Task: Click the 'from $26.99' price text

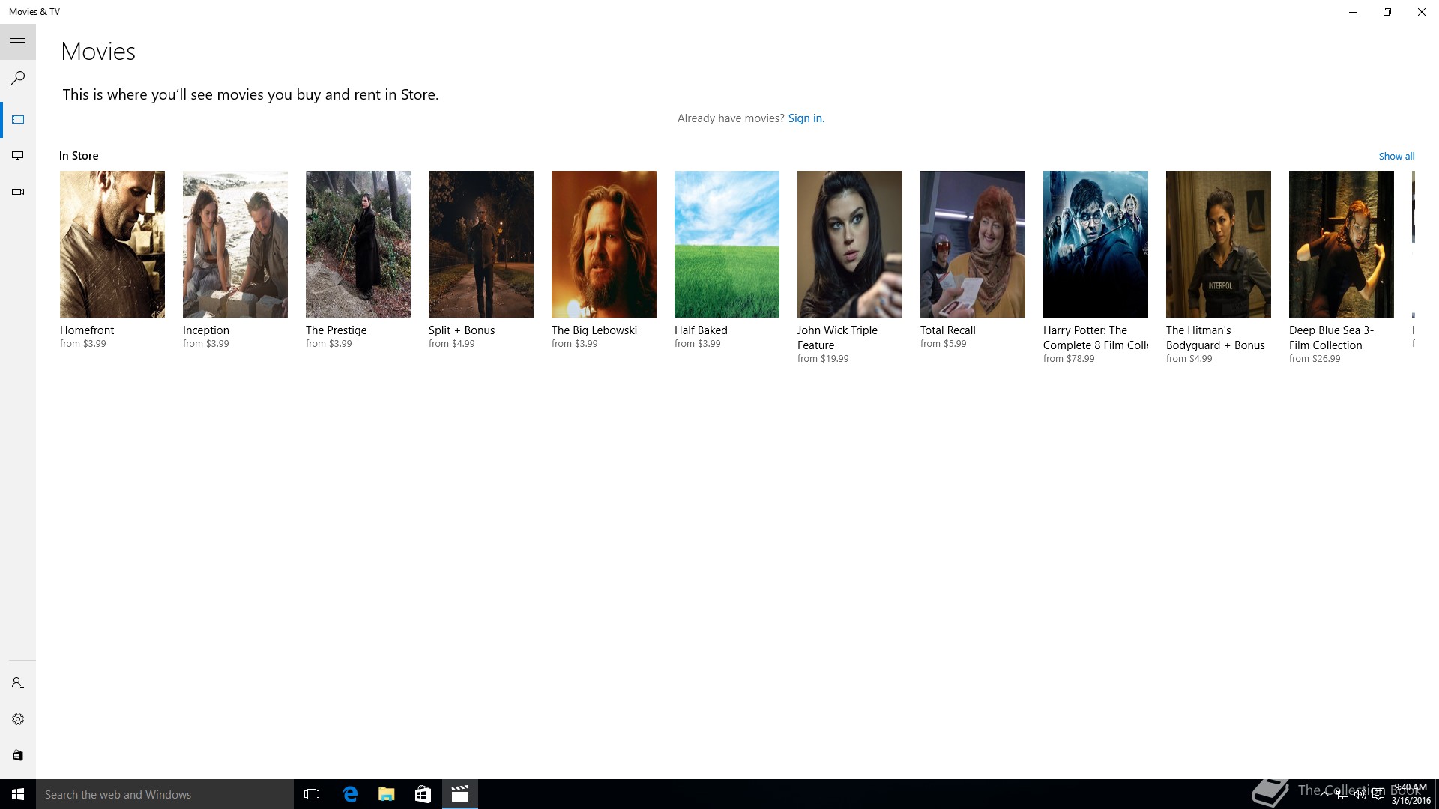Action: coord(1315,359)
